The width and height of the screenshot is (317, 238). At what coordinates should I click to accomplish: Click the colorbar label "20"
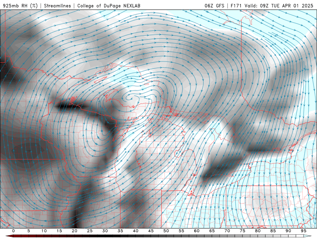point(74,231)
